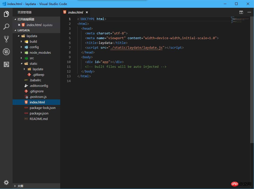The image size is (254, 189).
Task: Open the Extensions icon in activity bar
Action: 6,65
